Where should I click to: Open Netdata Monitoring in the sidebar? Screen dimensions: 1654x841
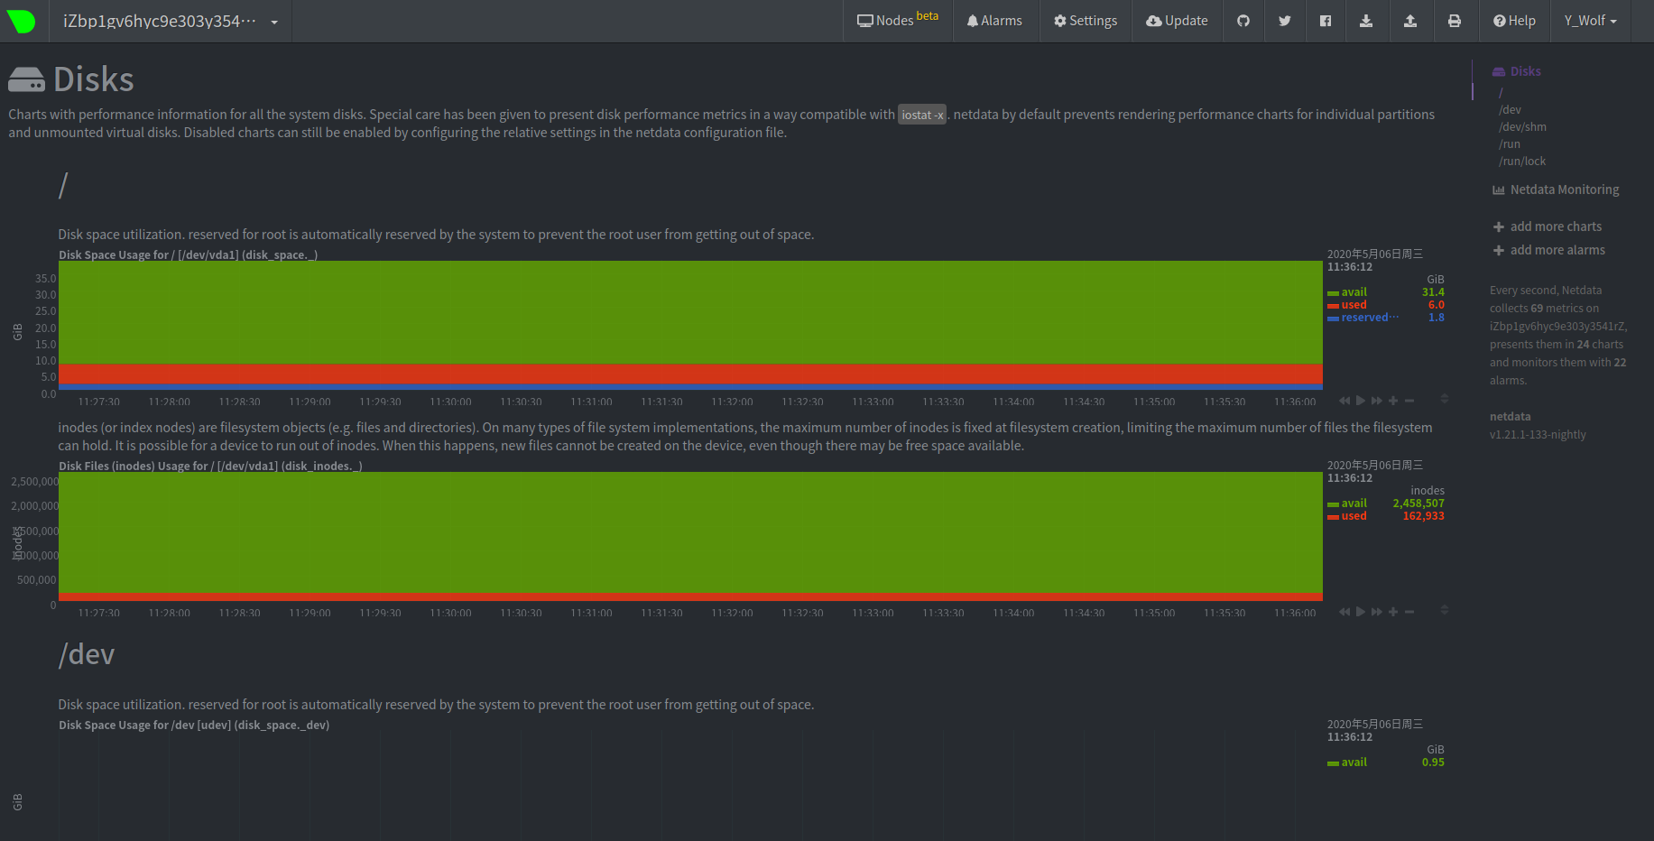[1556, 189]
